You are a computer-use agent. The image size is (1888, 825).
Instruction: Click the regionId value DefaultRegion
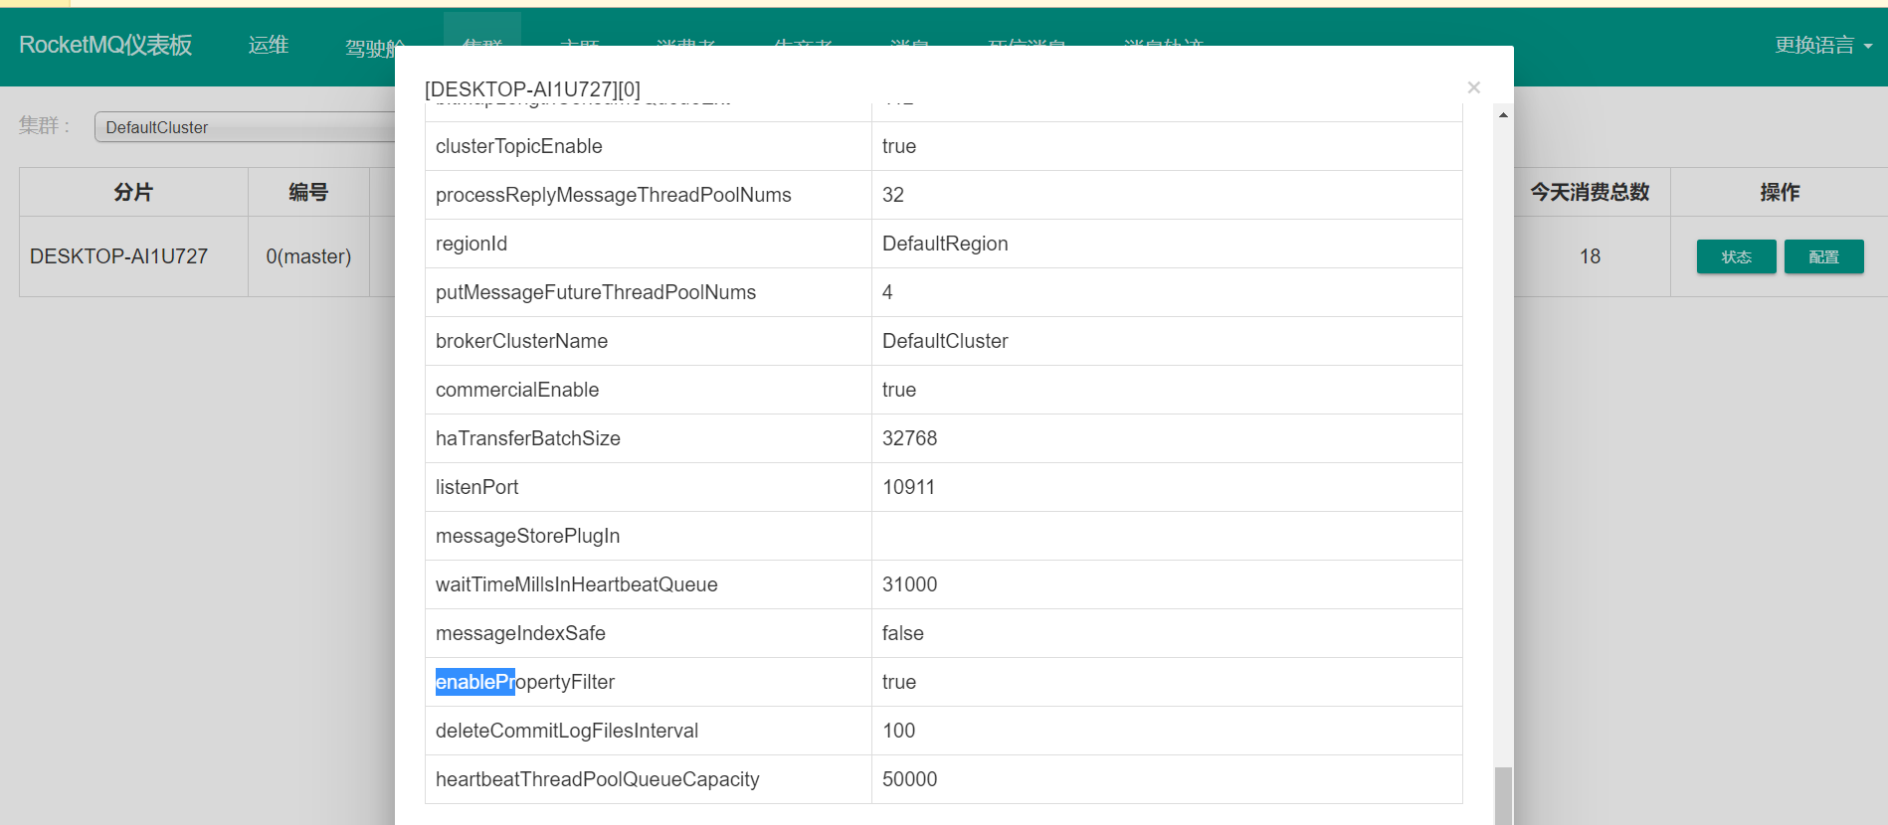point(945,244)
